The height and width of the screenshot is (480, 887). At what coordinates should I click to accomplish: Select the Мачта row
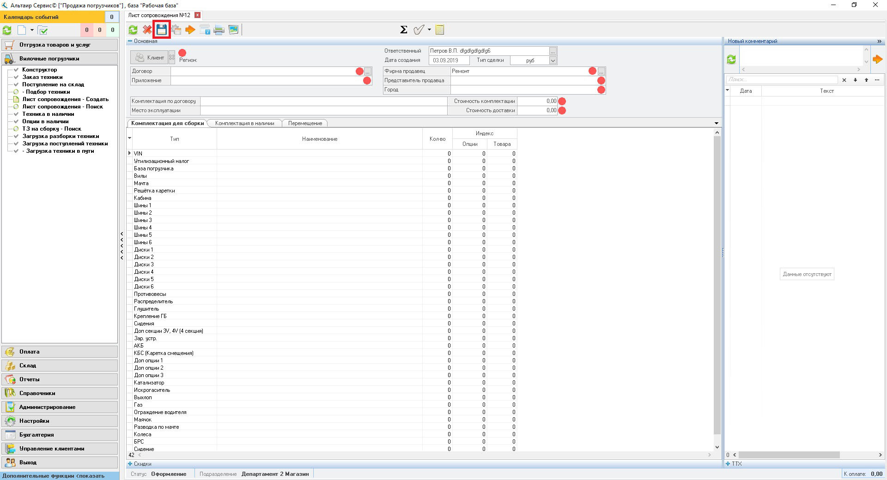click(x=322, y=183)
